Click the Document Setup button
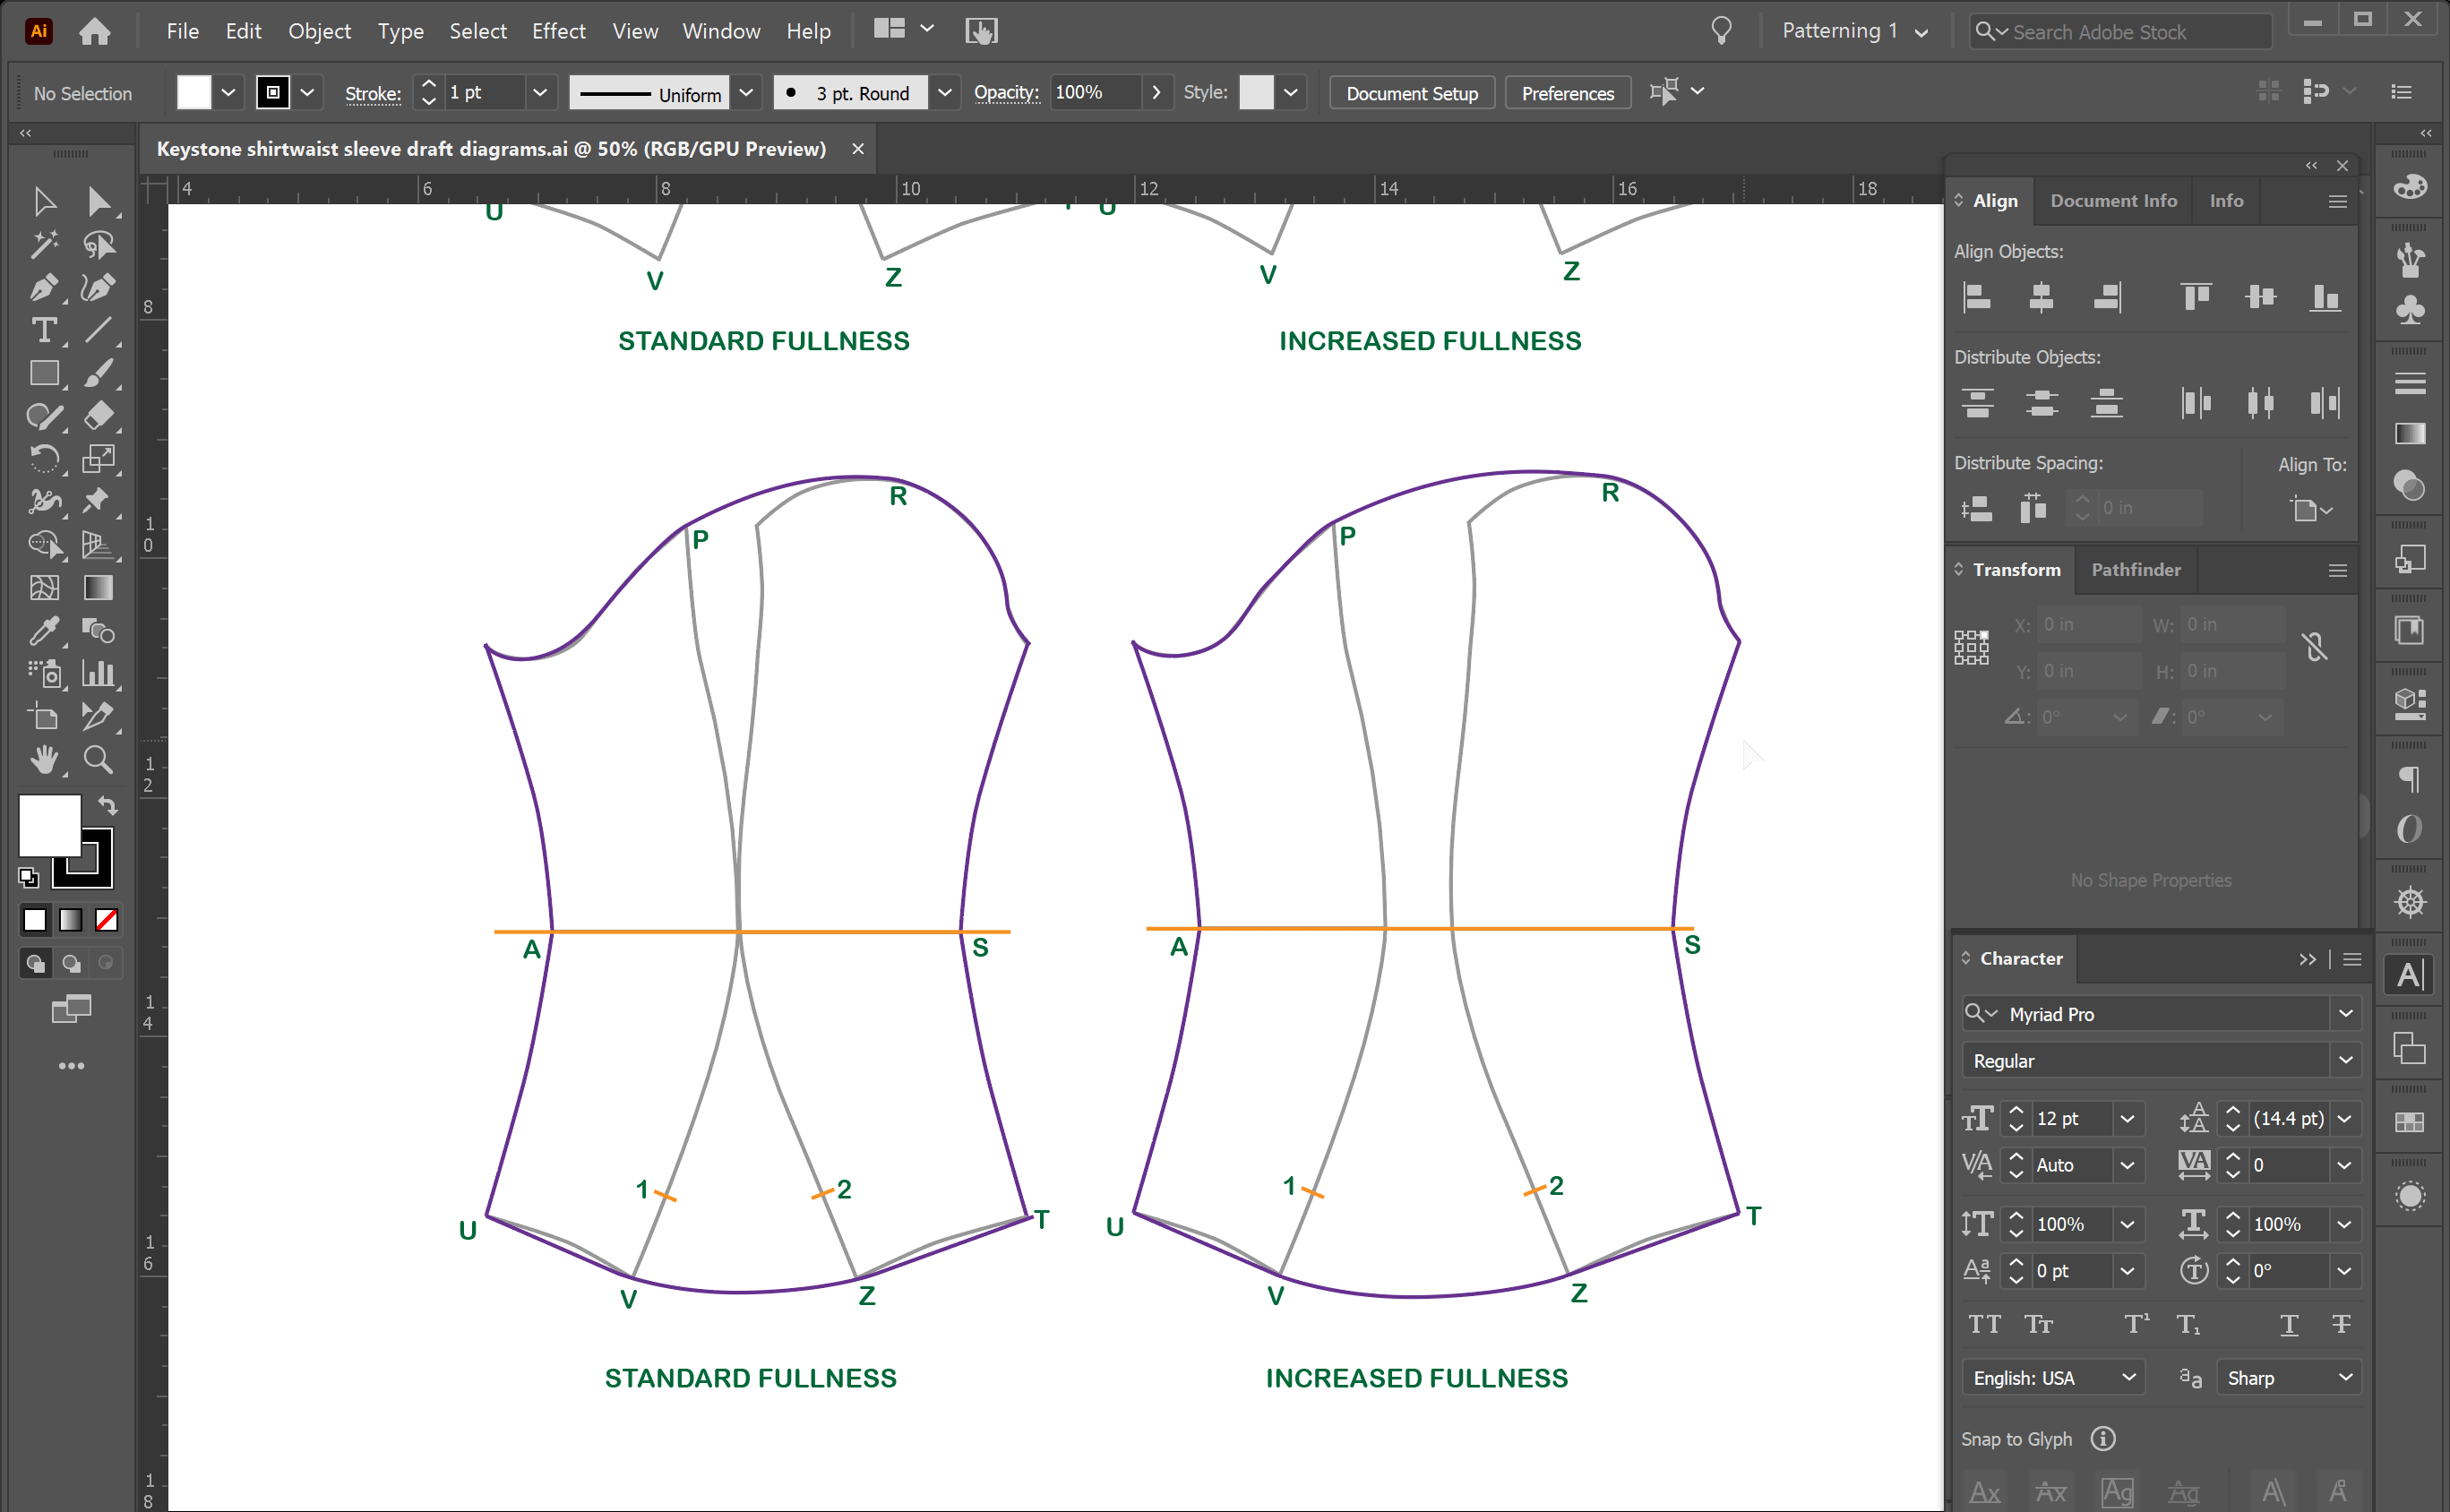The height and width of the screenshot is (1512, 2450). click(x=1411, y=93)
